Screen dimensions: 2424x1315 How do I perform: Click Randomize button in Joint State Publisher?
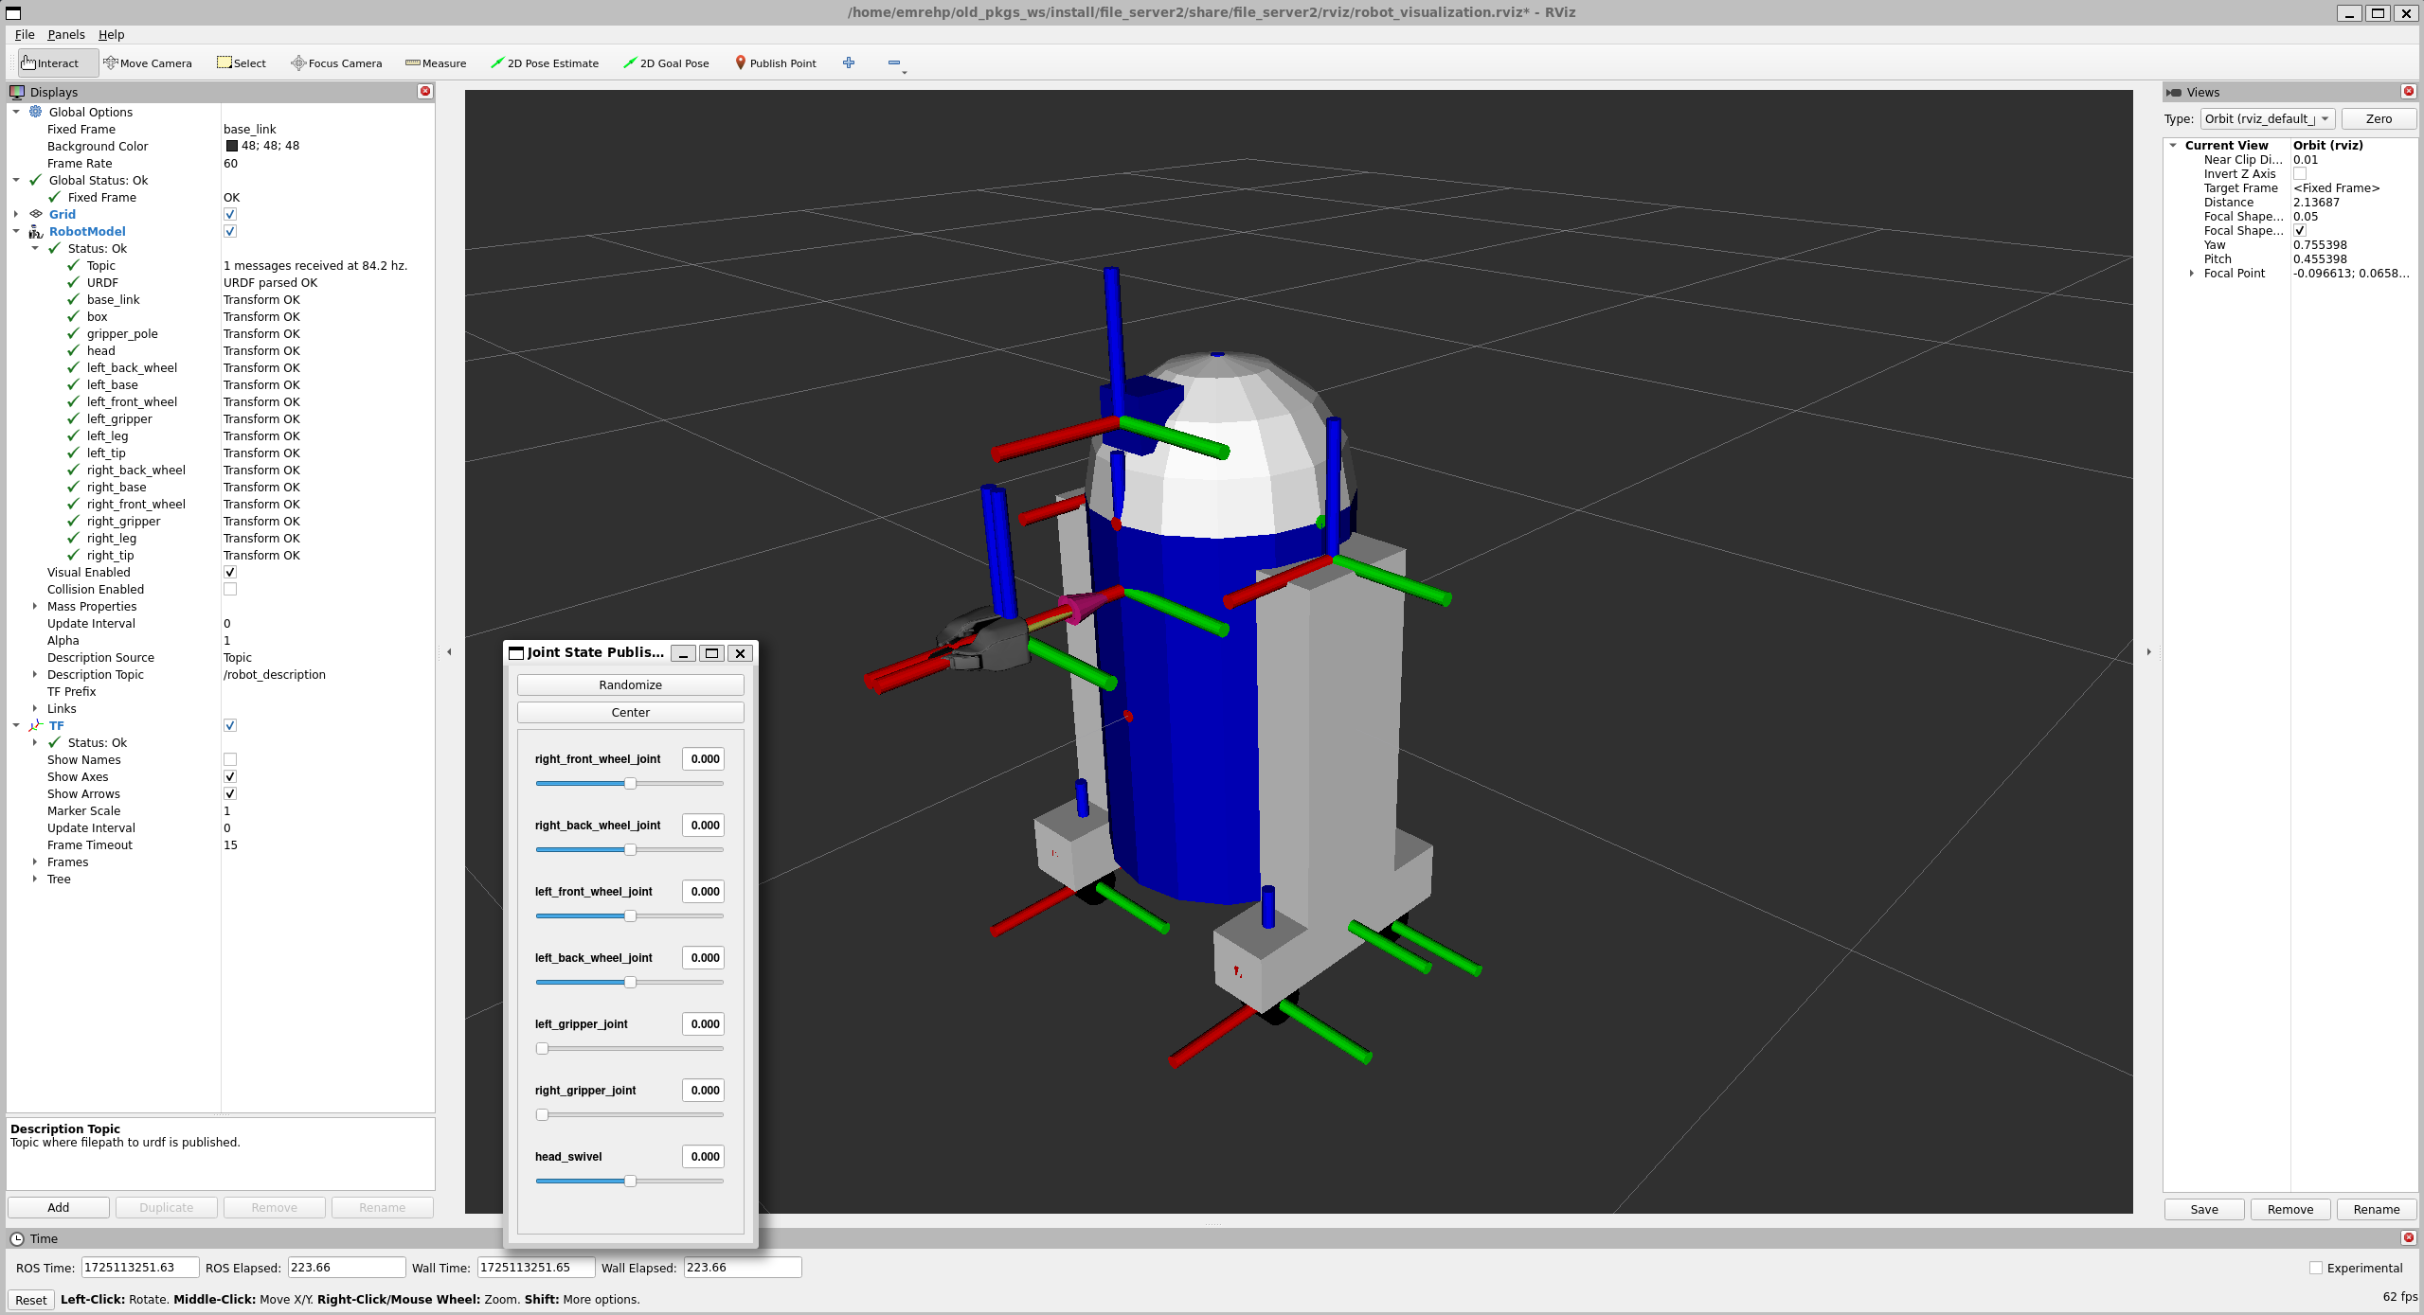click(x=630, y=684)
